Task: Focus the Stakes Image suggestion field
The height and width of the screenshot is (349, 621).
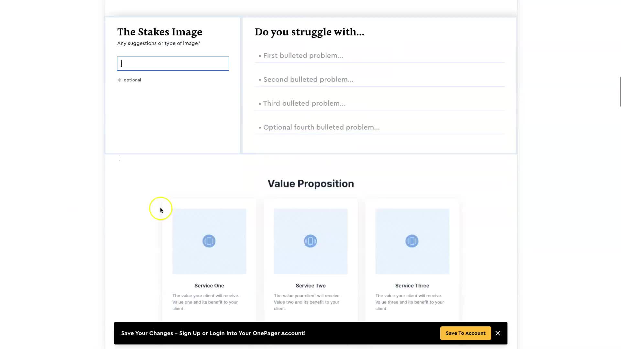Action: pyautogui.click(x=173, y=63)
